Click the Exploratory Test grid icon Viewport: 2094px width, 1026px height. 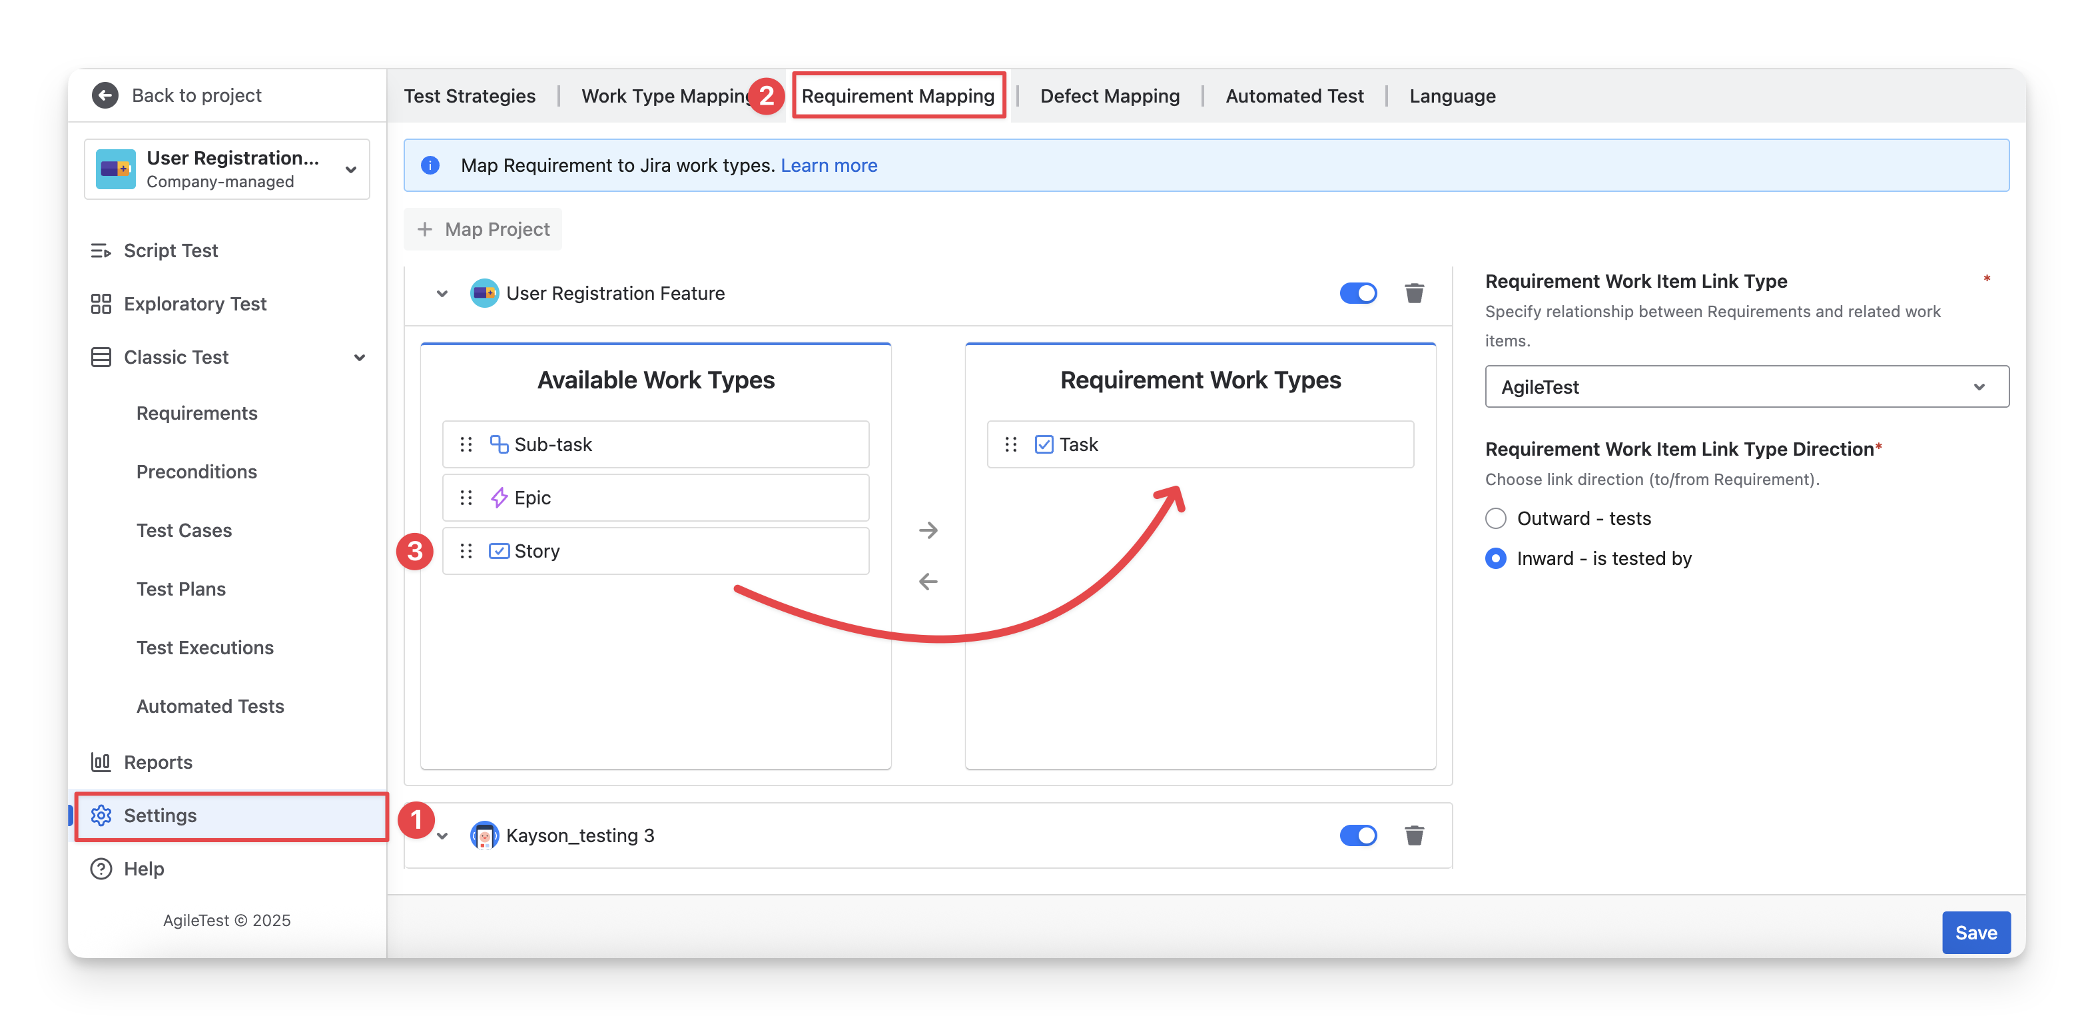coord(101,303)
